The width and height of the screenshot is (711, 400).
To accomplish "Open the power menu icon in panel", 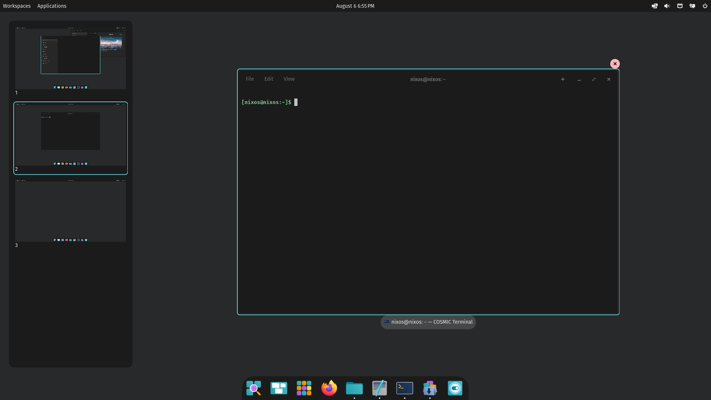I will coord(705,6).
